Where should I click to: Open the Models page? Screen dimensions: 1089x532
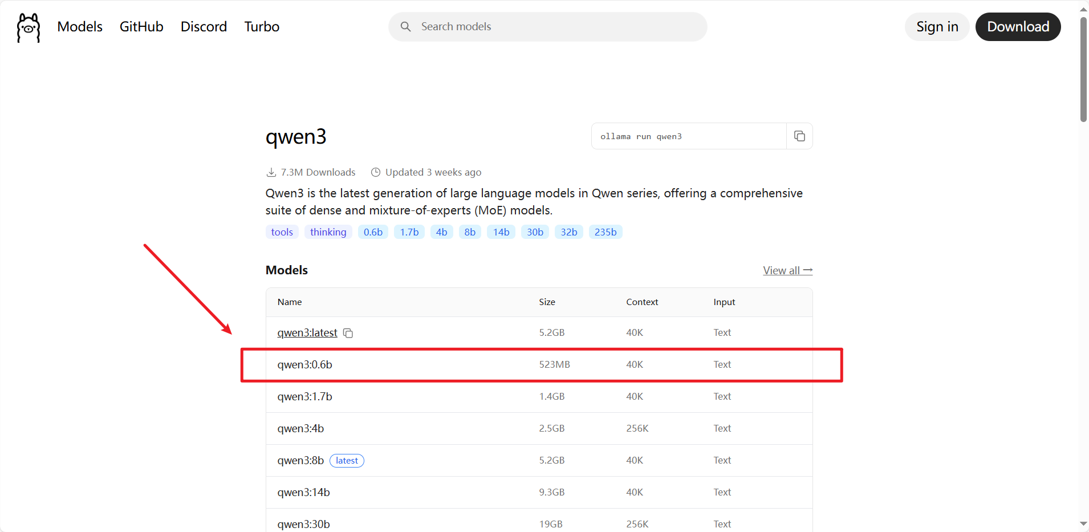tap(80, 27)
